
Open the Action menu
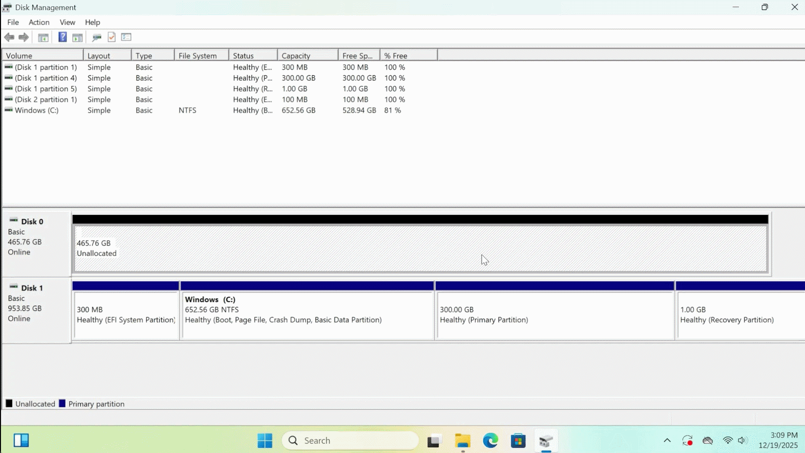point(39,22)
